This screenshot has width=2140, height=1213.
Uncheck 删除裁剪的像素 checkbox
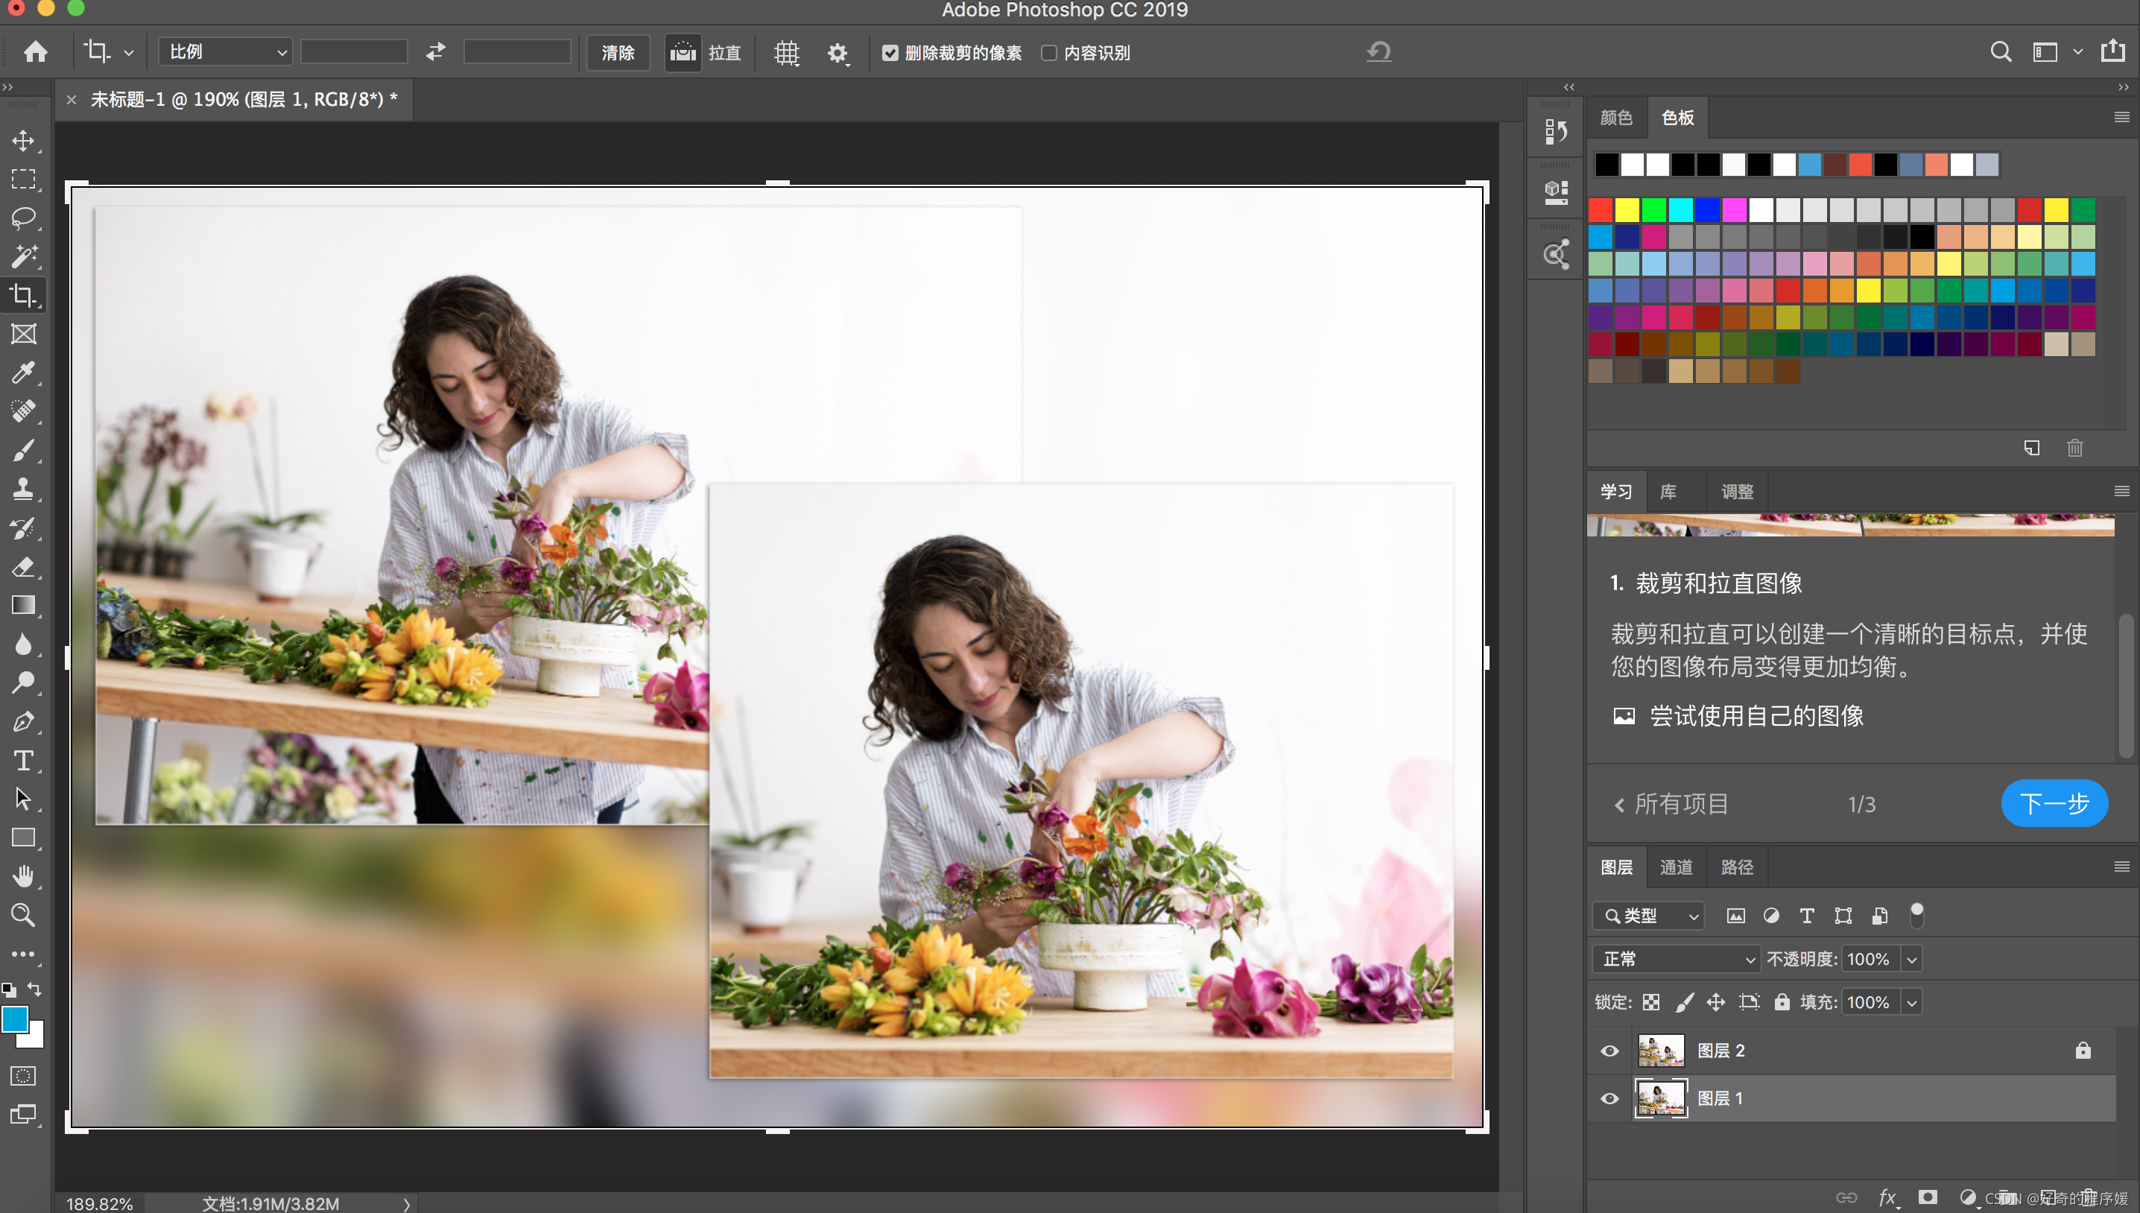[x=890, y=52]
